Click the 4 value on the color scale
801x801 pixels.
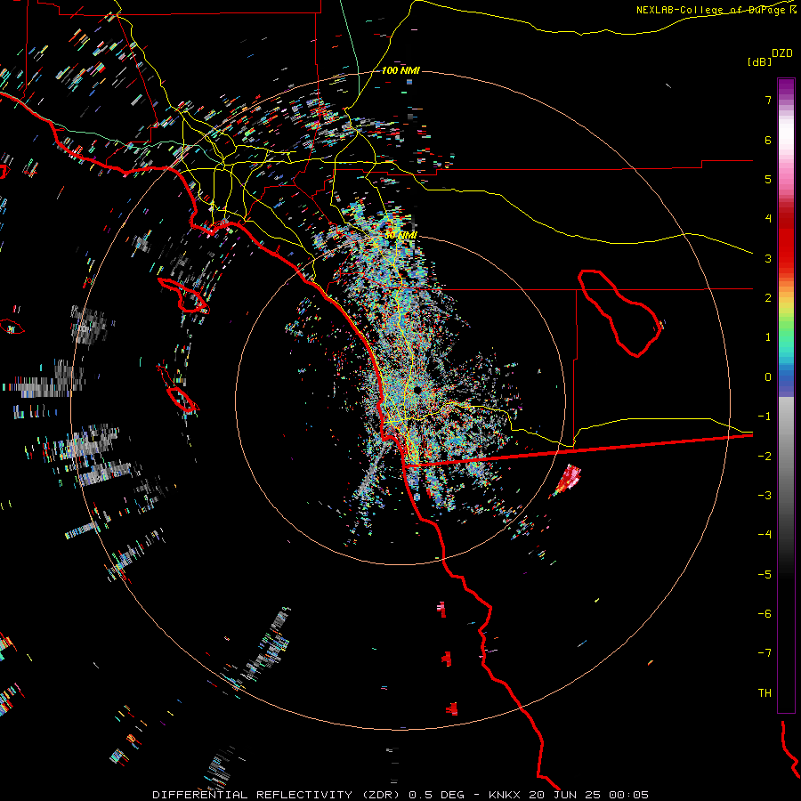click(768, 219)
